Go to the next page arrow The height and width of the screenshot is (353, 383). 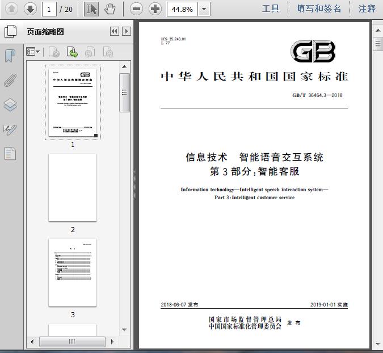[30, 9]
